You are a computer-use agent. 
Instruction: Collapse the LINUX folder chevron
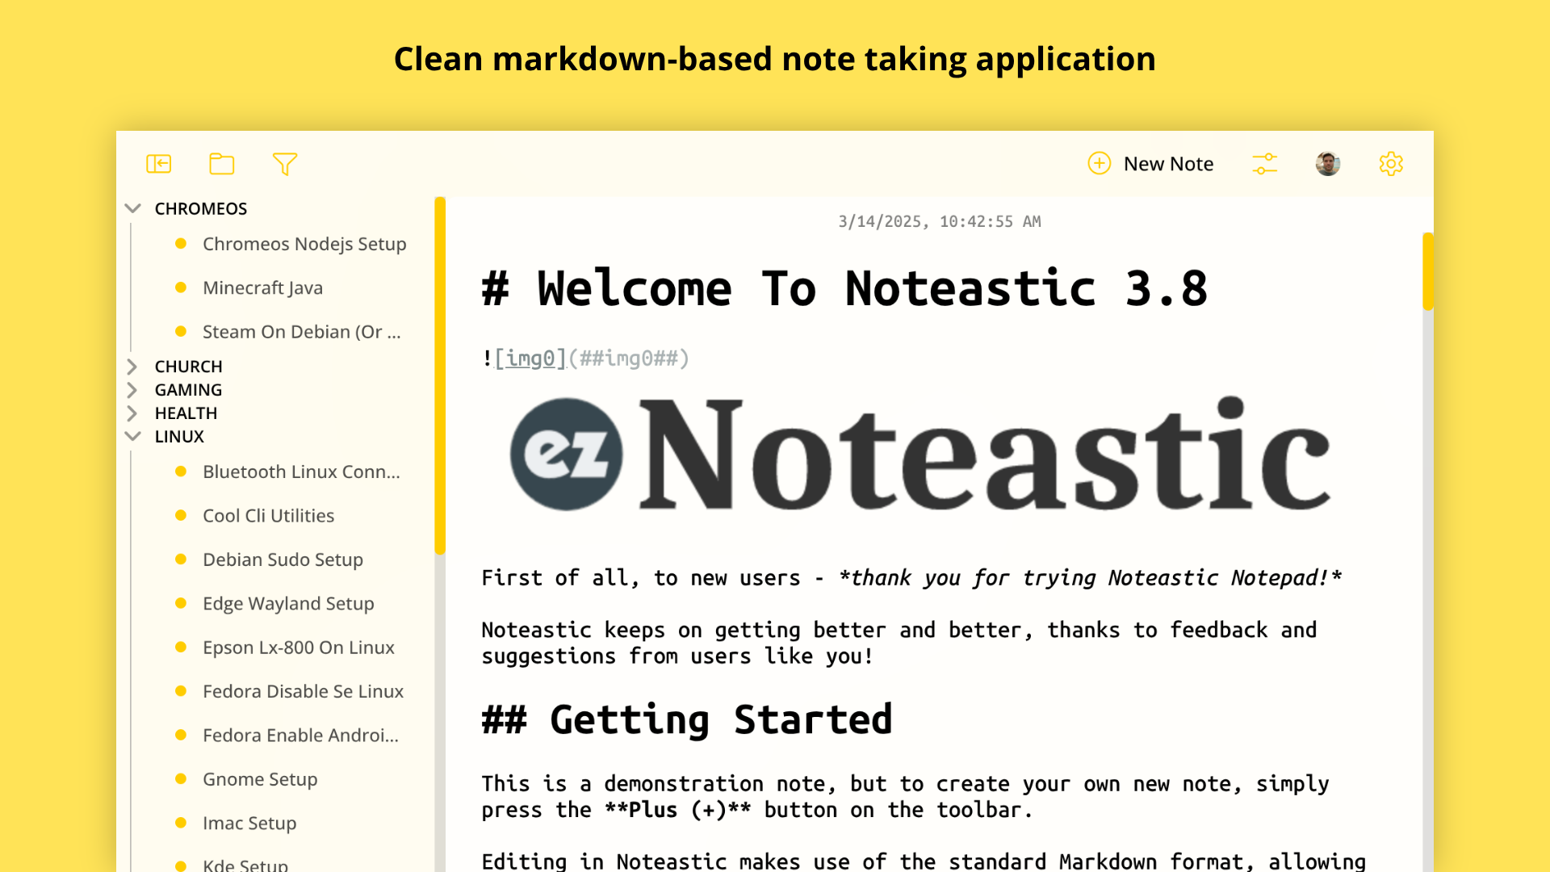[133, 436]
